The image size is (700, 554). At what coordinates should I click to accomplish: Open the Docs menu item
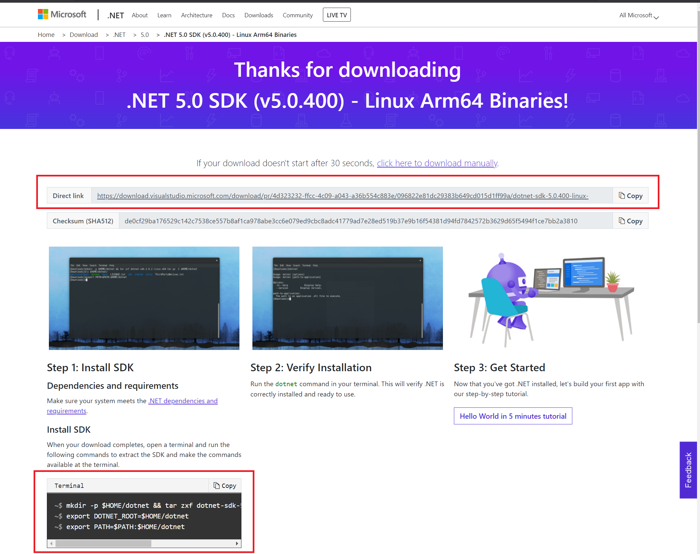click(228, 15)
